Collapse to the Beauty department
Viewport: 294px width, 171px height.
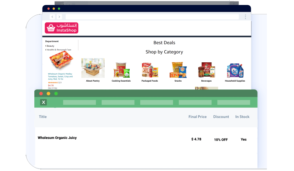[50, 46]
